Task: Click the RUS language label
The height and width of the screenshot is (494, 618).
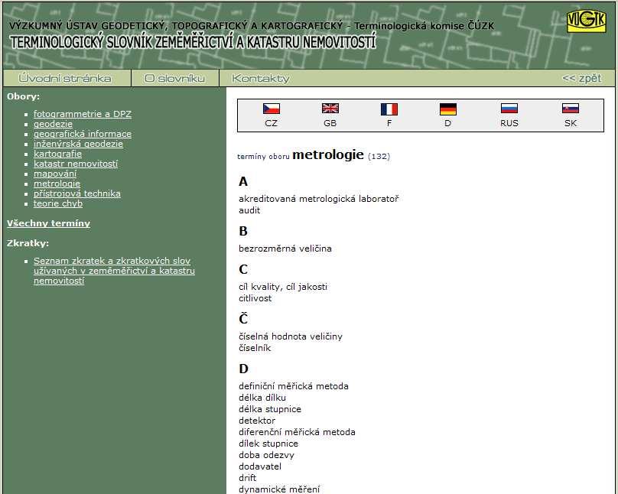Action: tap(509, 123)
